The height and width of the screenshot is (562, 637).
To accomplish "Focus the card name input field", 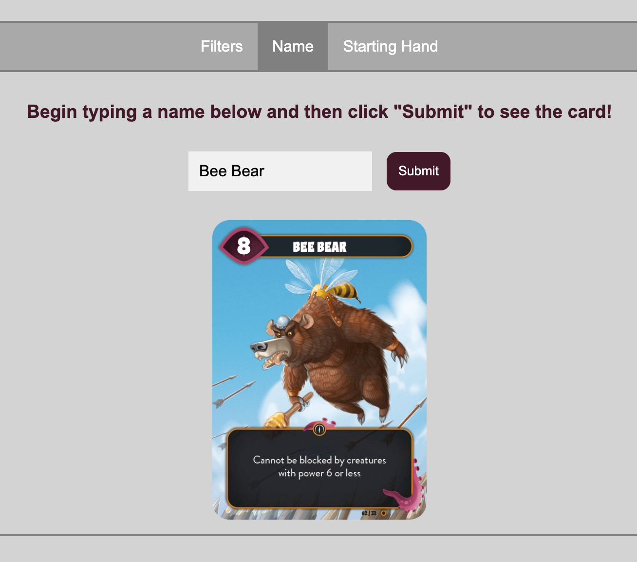I will click(x=280, y=171).
